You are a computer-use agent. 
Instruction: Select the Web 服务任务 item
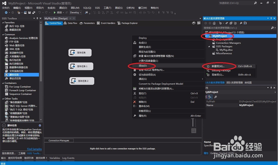pos(17,45)
